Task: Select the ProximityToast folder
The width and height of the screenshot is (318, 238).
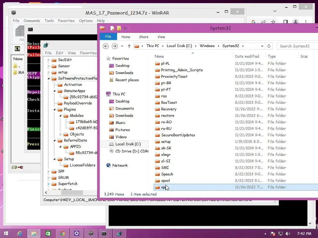Action: coord(174,77)
